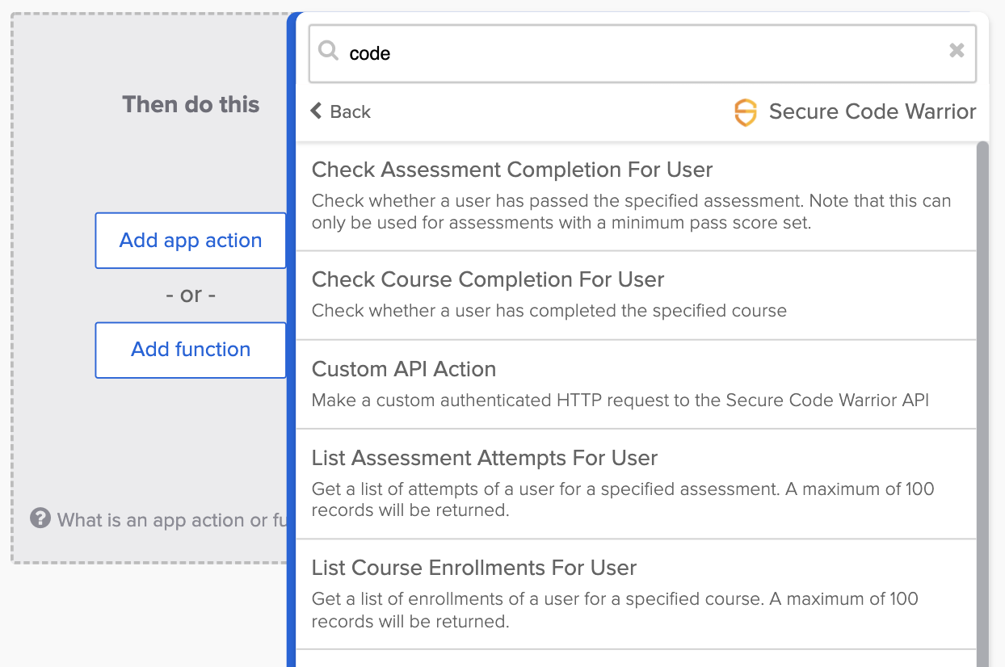
Task: Click the "Then do this" step heading
Action: [191, 104]
